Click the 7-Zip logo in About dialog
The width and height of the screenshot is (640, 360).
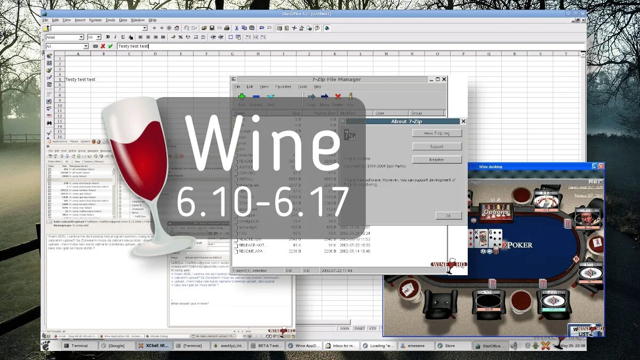pyautogui.click(x=350, y=134)
